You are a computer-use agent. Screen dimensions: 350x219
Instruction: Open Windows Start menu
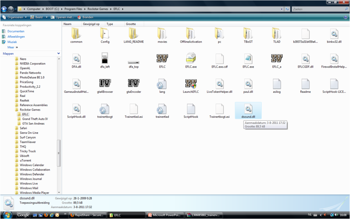click(x=8, y=215)
